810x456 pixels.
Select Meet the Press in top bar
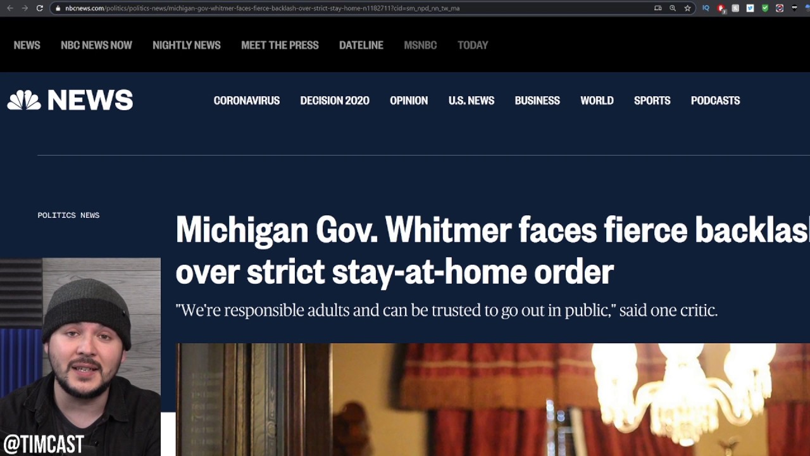click(280, 45)
